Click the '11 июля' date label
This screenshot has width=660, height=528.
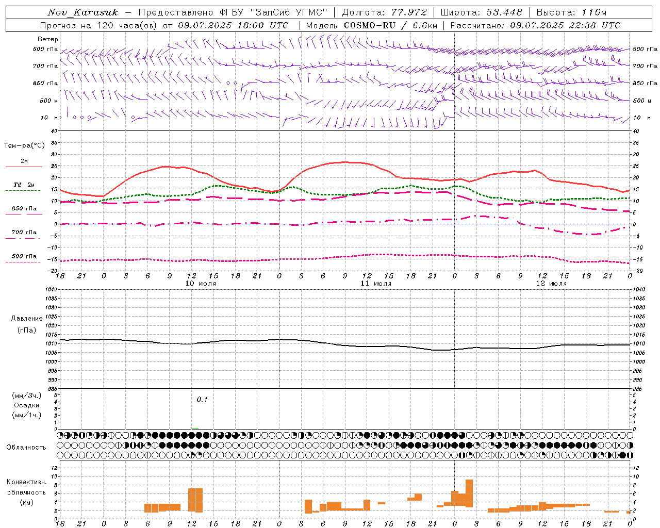376,284
